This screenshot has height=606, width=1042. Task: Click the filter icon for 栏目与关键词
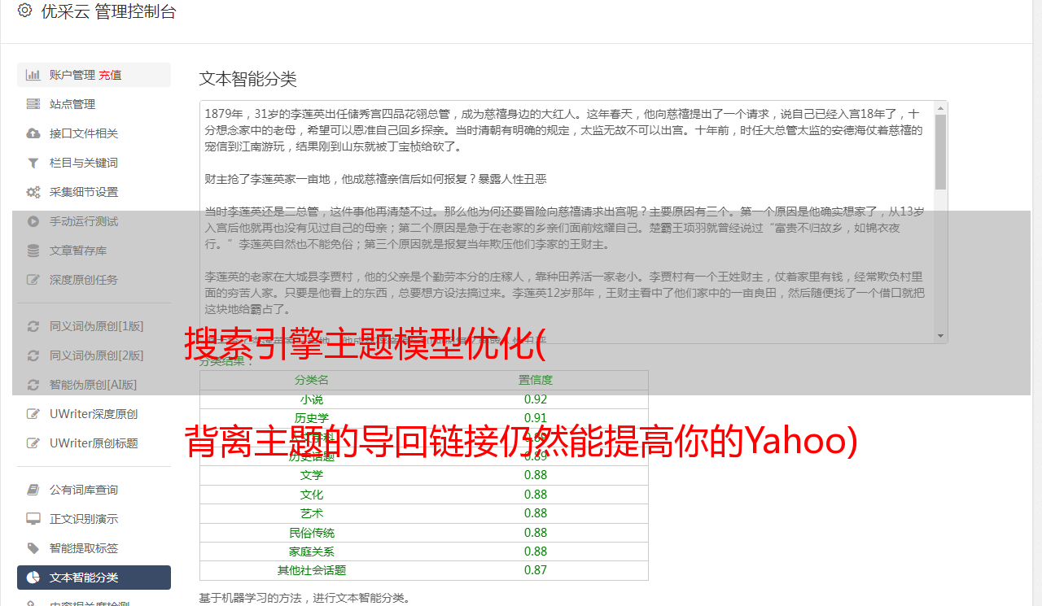tap(33, 163)
